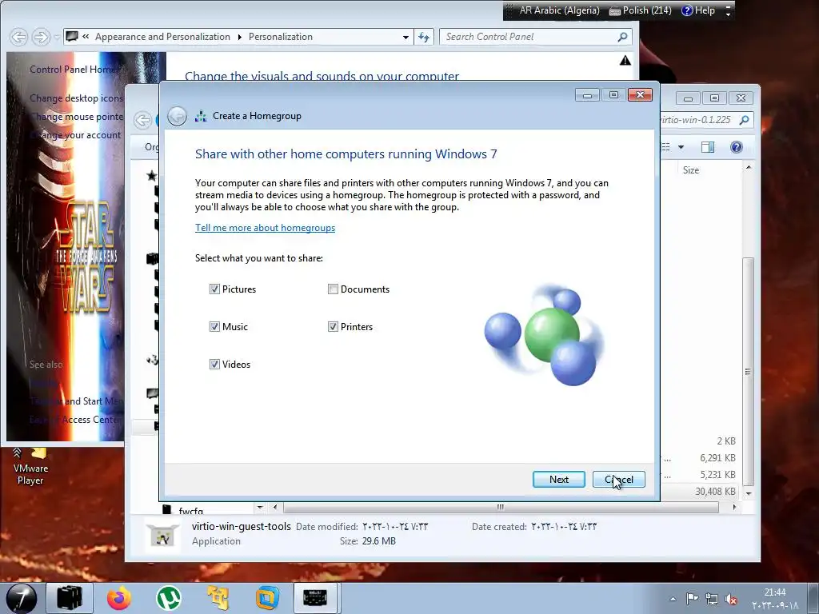Click Control Panel back arrow
The width and height of the screenshot is (819, 614).
click(19, 37)
